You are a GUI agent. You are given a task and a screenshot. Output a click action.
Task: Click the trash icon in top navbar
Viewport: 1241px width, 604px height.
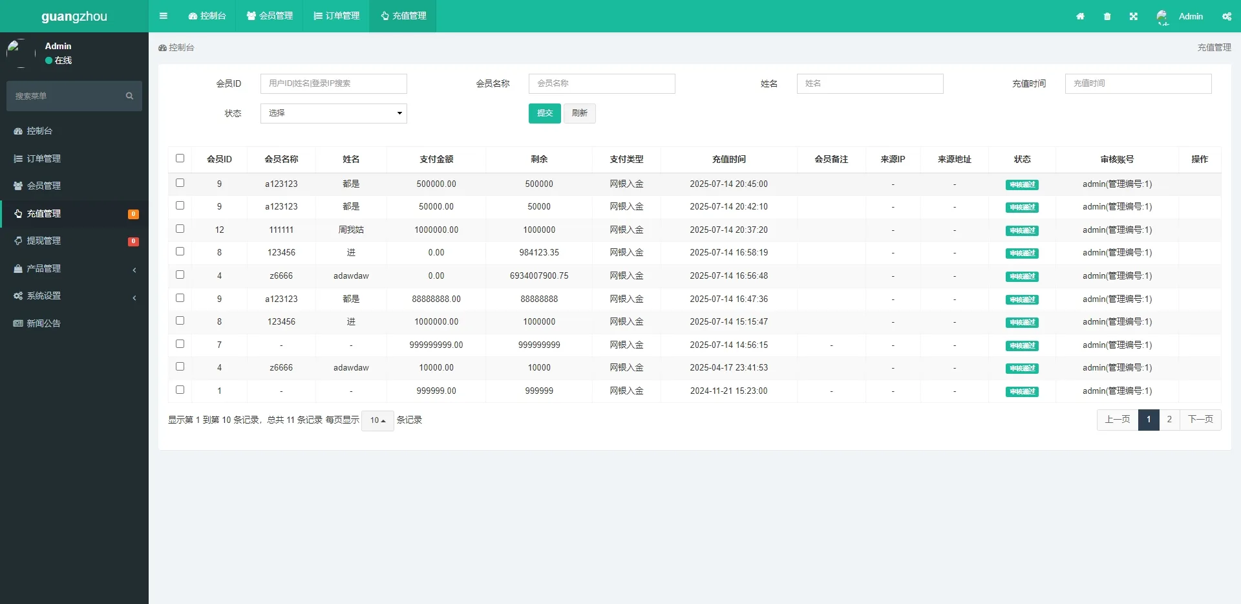point(1107,16)
